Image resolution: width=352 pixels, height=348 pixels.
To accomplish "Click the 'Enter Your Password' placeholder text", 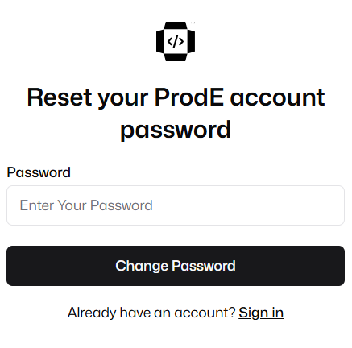I will pos(86,205).
